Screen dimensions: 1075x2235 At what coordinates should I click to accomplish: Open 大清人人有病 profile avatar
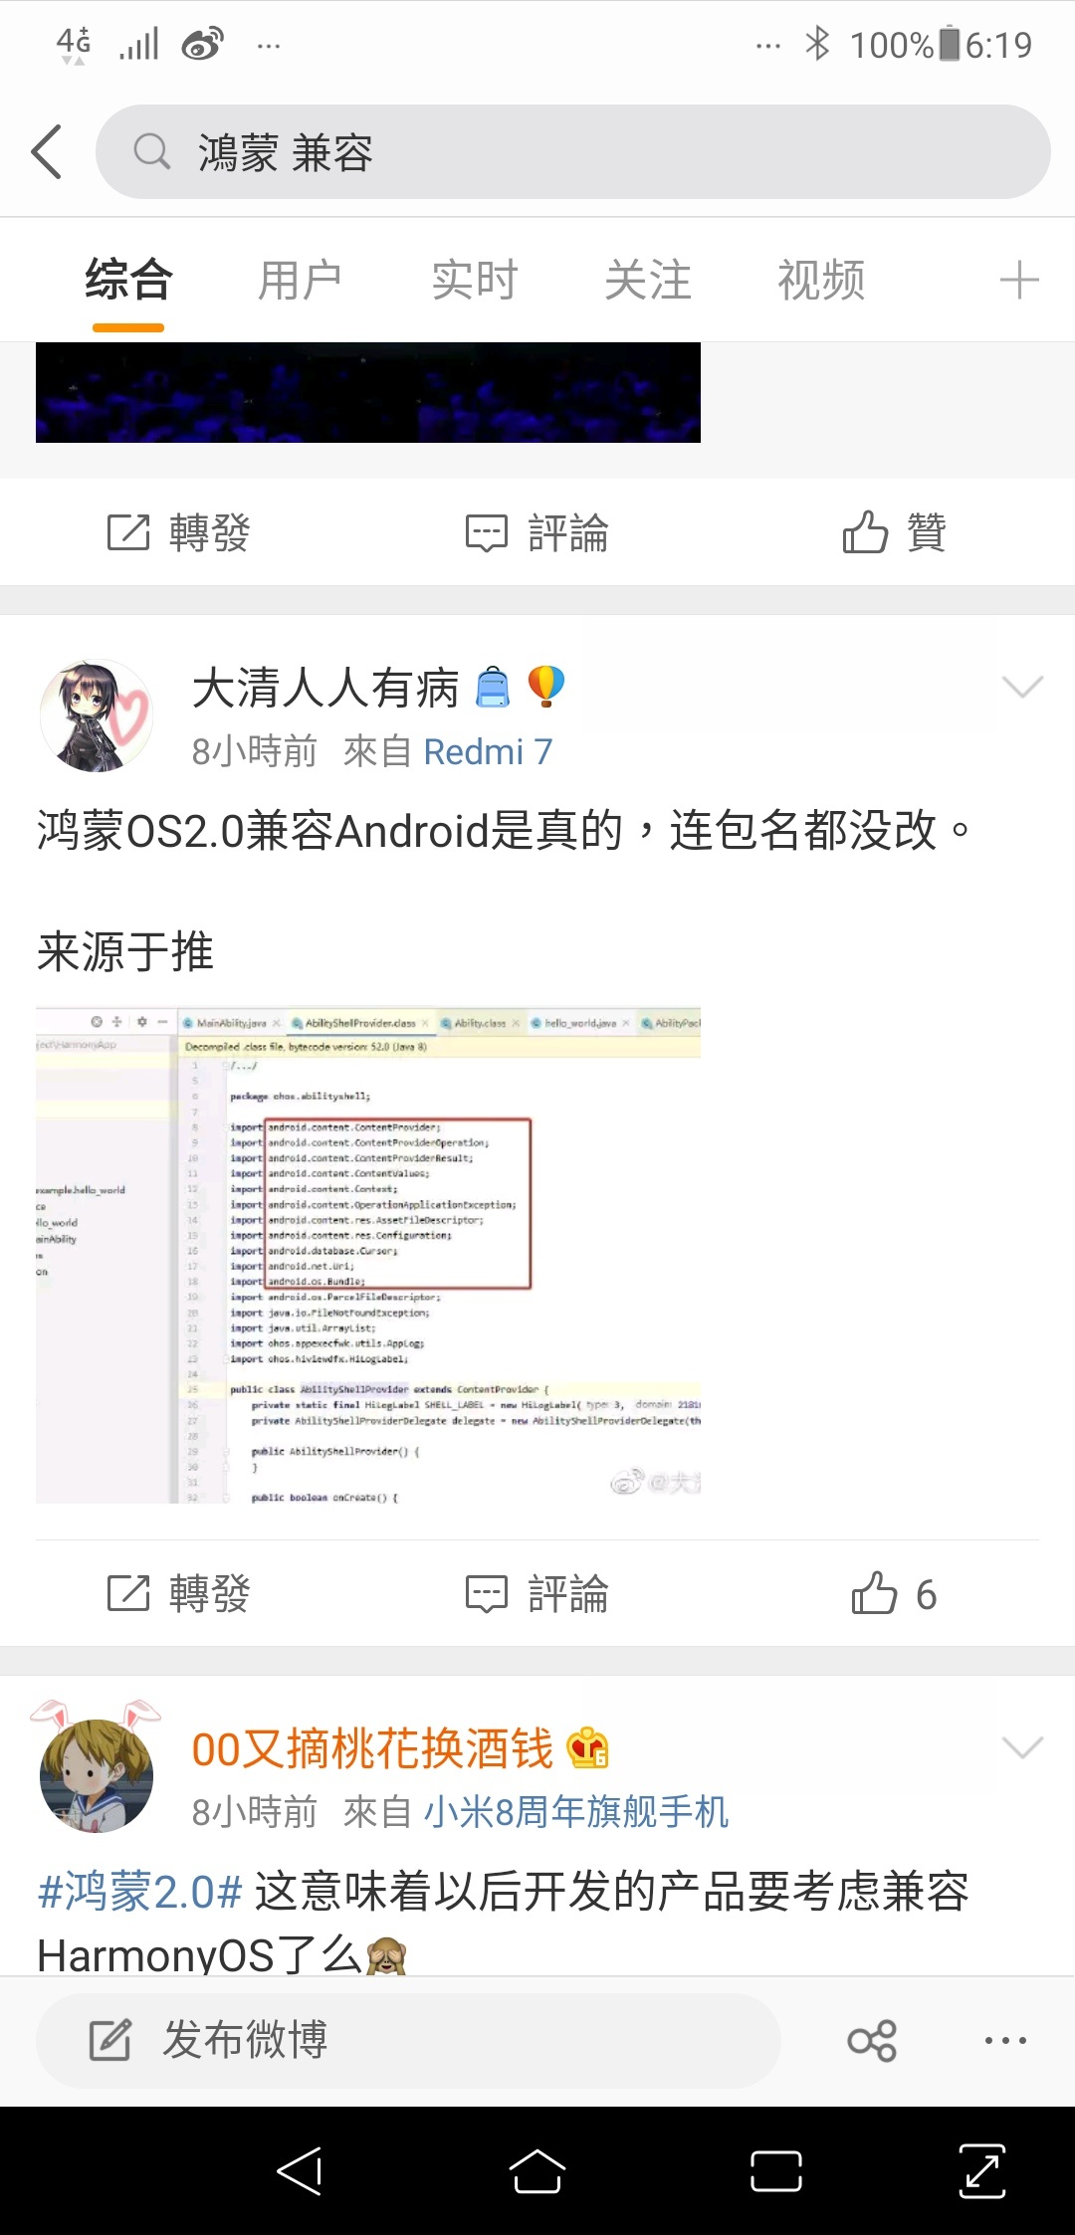97,715
